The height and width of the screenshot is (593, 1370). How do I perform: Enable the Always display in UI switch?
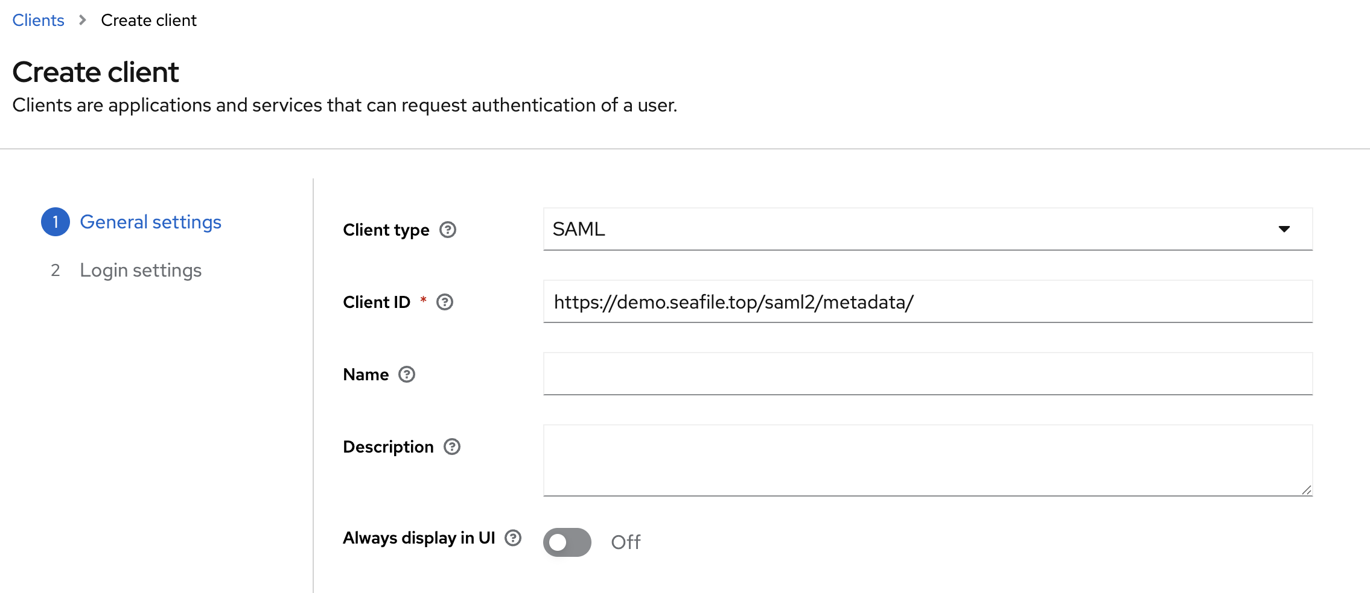(567, 542)
